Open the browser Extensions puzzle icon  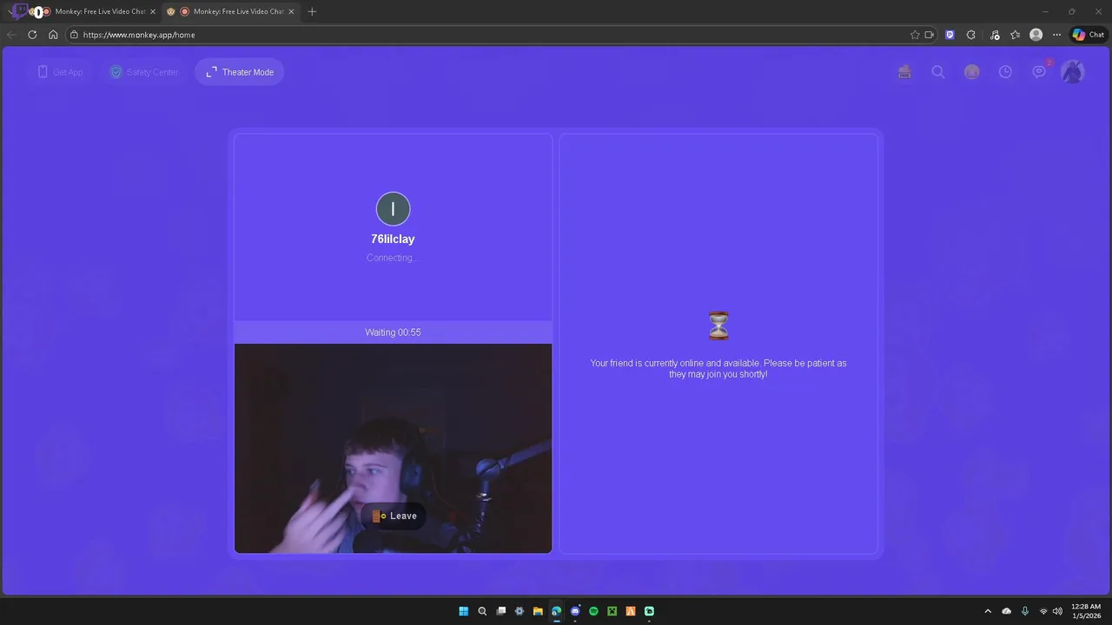pyautogui.click(x=971, y=35)
